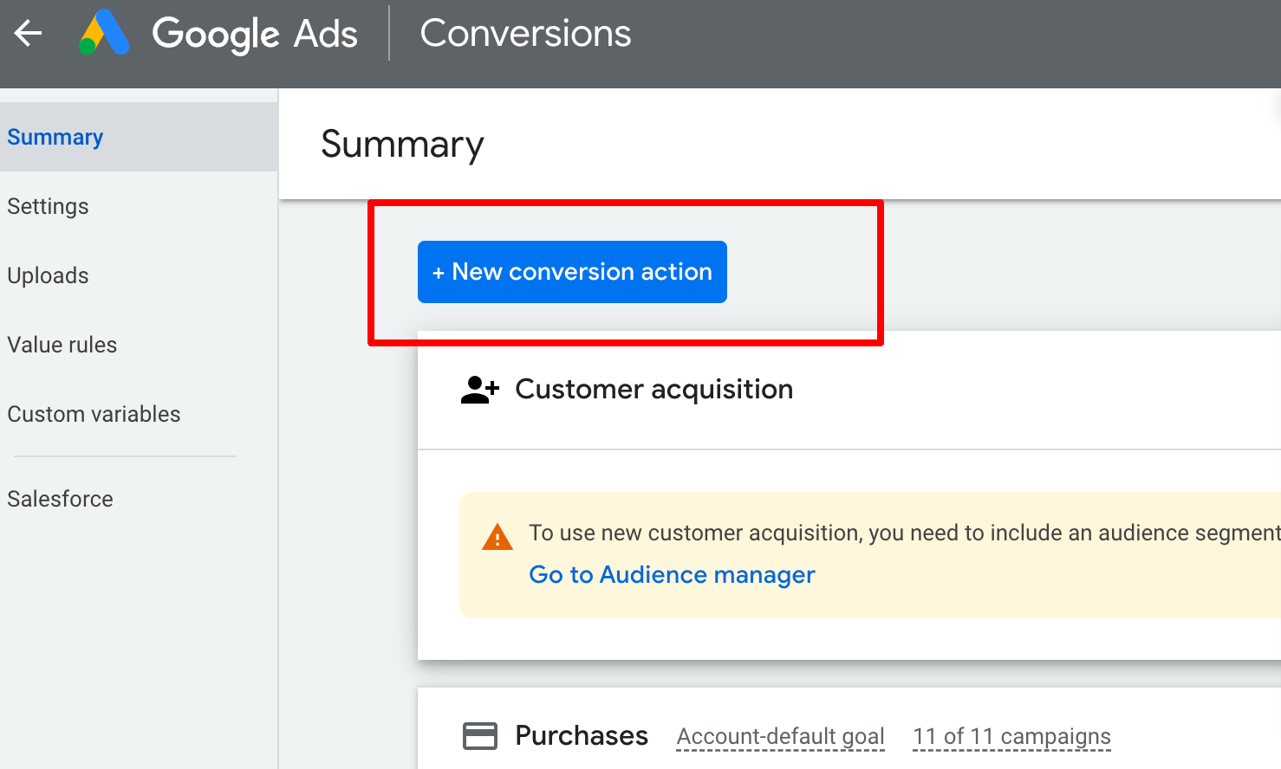Expand the Purchases conversion section
Screen dimensions: 1281x769
pos(582,735)
